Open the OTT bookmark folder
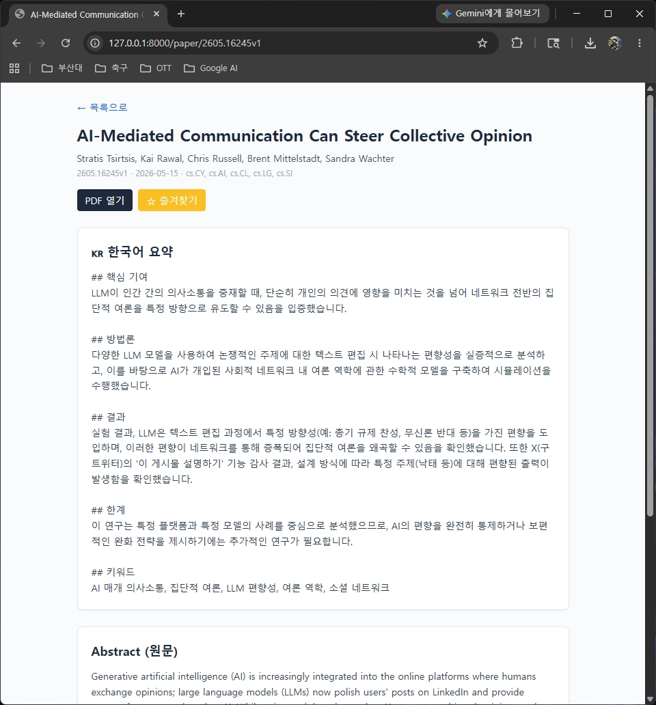The height and width of the screenshot is (705, 656). pyautogui.click(x=156, y=68)
